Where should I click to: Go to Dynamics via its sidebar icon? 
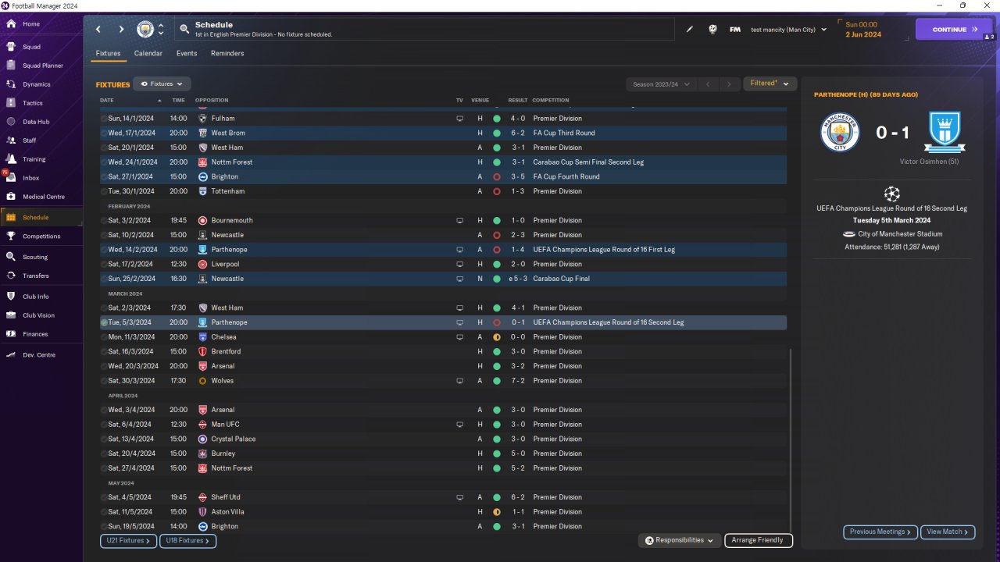tap(11, 84)
